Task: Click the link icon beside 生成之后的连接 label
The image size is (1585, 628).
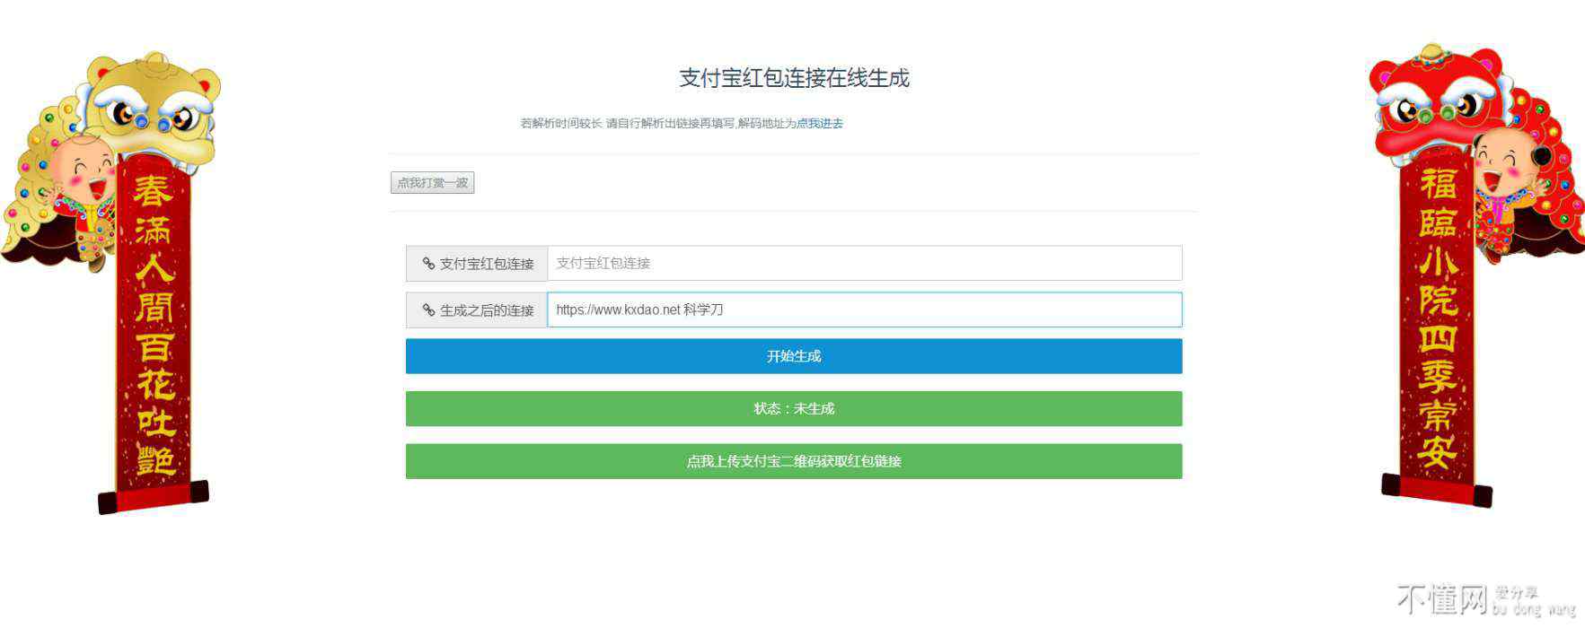Action: pyautogui.click(x=428, y=310)
